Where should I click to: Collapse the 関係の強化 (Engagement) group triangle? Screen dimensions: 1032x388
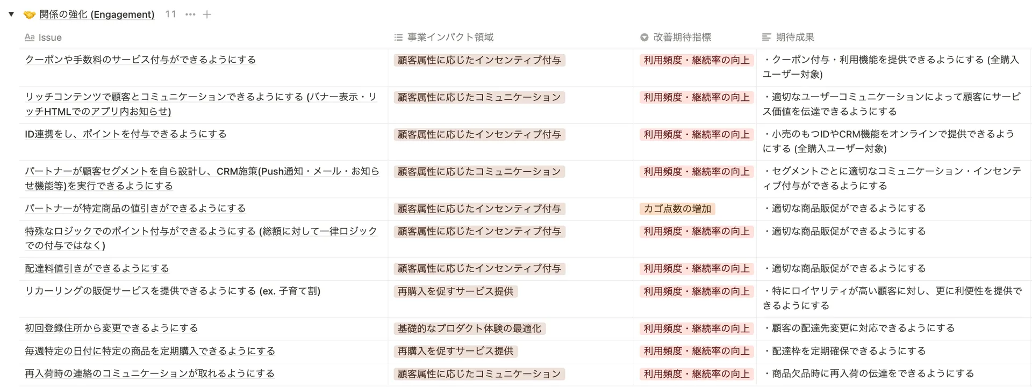[11, 14]
